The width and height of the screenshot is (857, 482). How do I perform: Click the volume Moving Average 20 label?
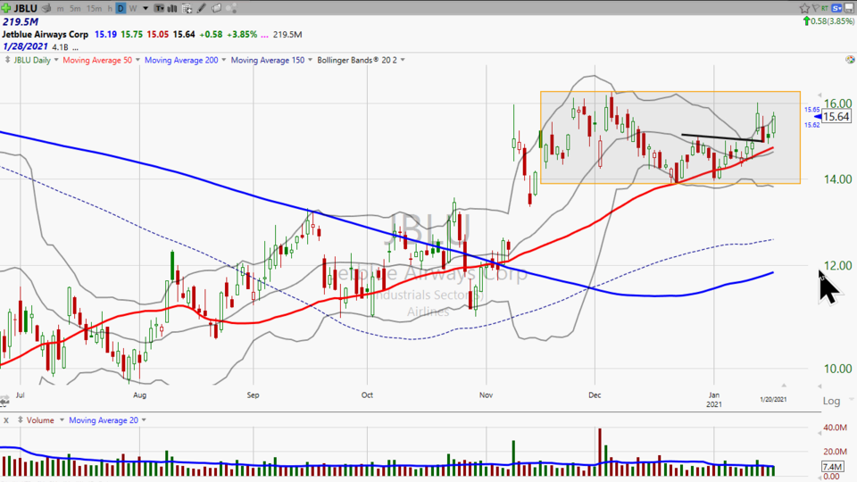point(104,420)
